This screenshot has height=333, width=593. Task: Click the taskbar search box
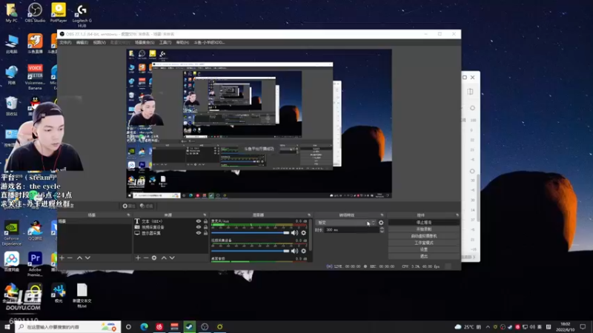pyautogui.click(x=68, y=327)
